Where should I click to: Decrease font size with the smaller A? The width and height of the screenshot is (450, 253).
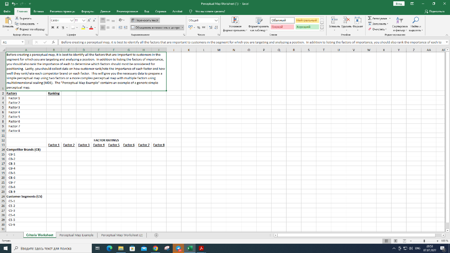click(94, 20)
